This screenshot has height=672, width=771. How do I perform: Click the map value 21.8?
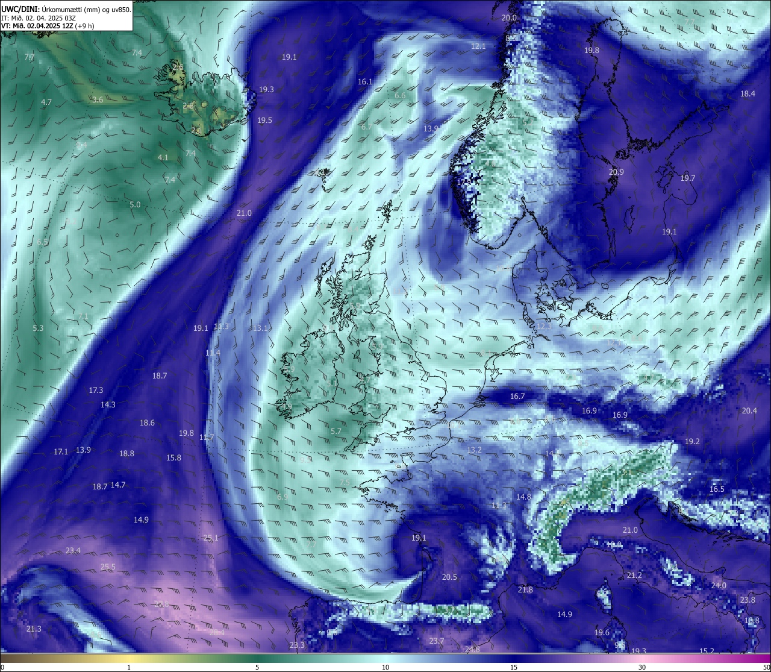tap(525, 590)
